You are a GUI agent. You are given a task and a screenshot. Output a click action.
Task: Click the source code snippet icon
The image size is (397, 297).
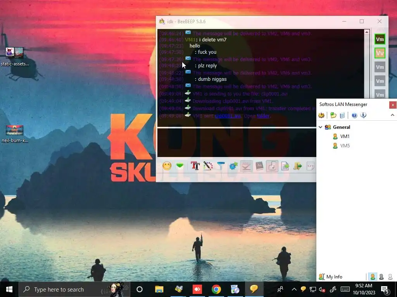coord(311,166)
